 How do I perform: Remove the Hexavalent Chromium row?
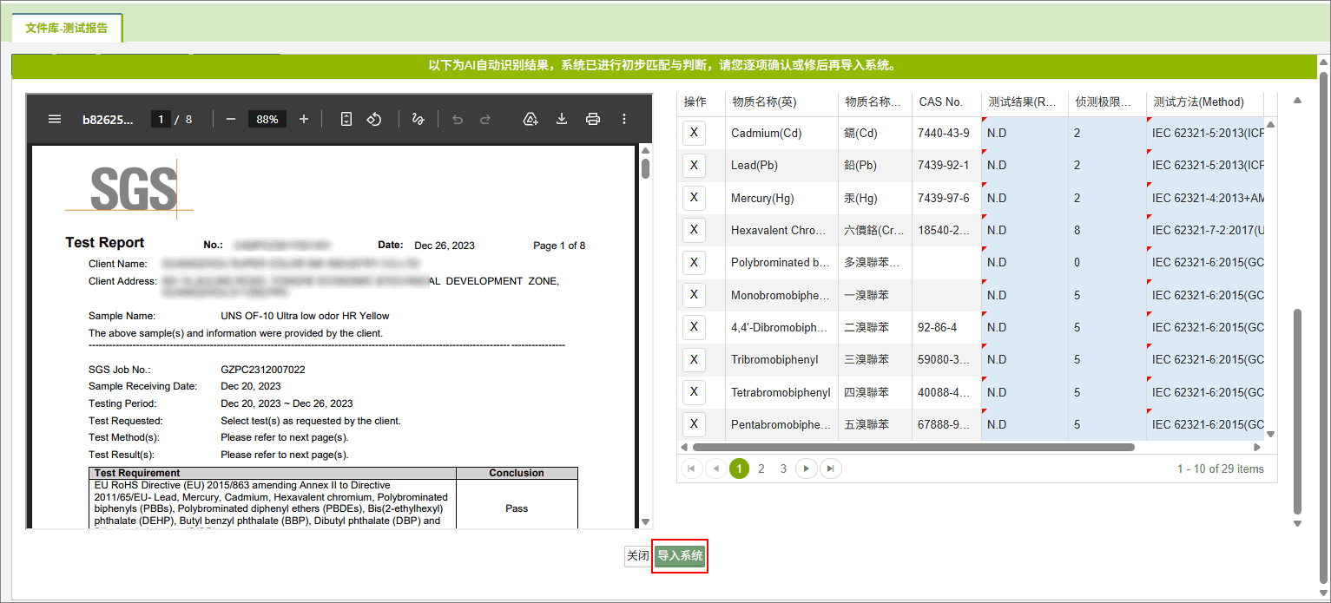(694, 229)
